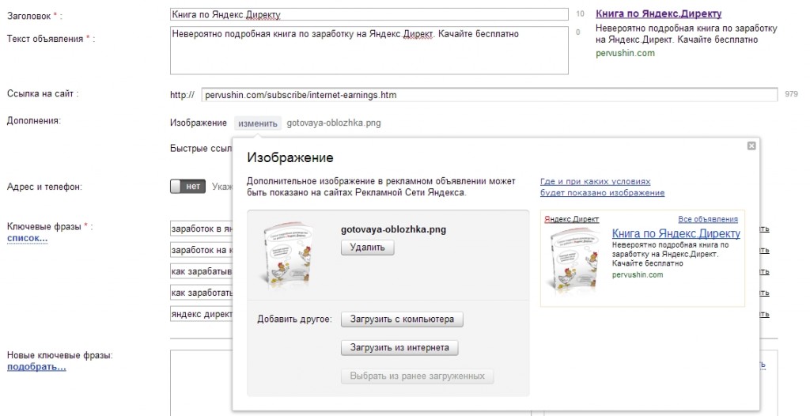Click the Новые ключевые фразы text area

[x=202, y=383]
